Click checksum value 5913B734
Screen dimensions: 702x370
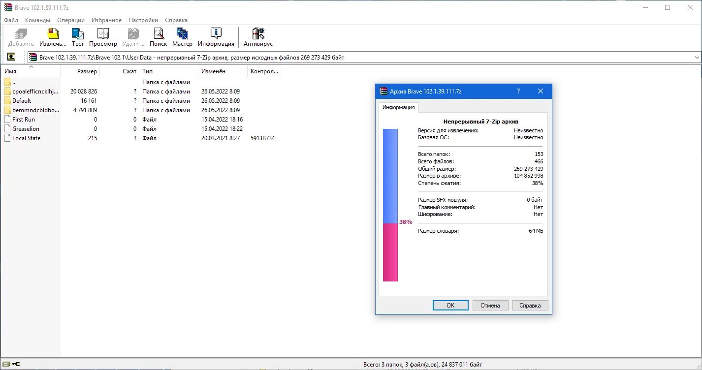[x=263, y=138]
